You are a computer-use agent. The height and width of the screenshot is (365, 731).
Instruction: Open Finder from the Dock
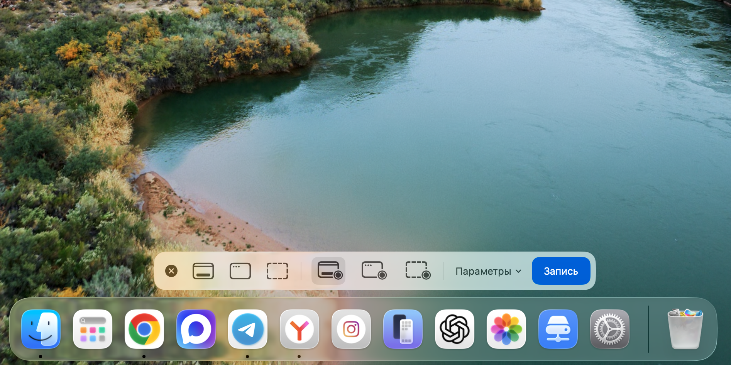tap(41, 329)
